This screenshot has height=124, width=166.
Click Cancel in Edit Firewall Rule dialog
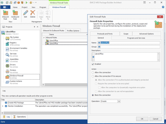[156, 119]
